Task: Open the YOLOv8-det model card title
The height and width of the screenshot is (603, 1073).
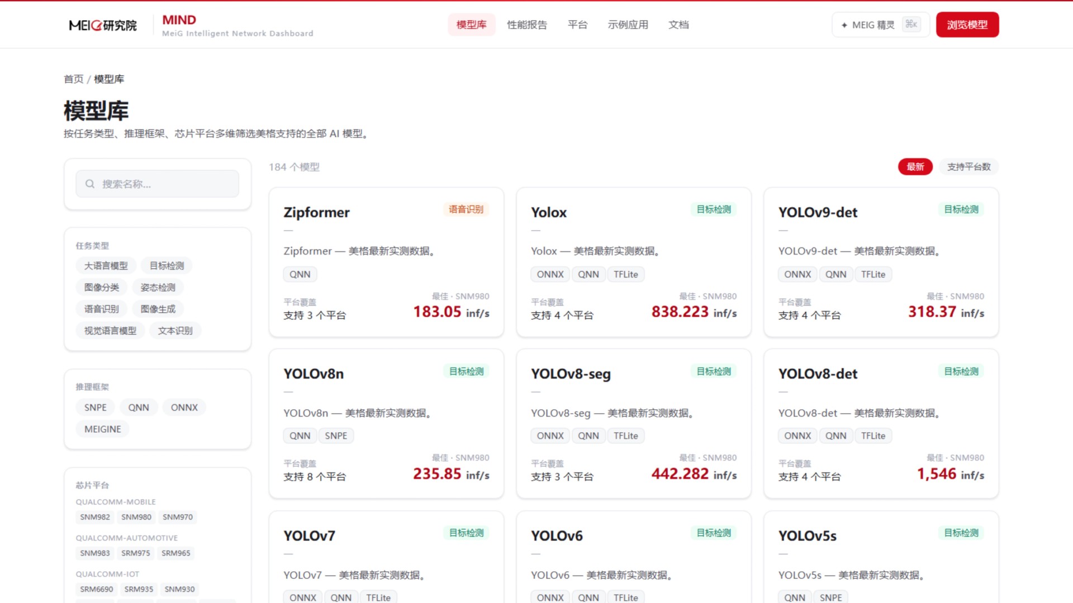Action: coord(818,374)
